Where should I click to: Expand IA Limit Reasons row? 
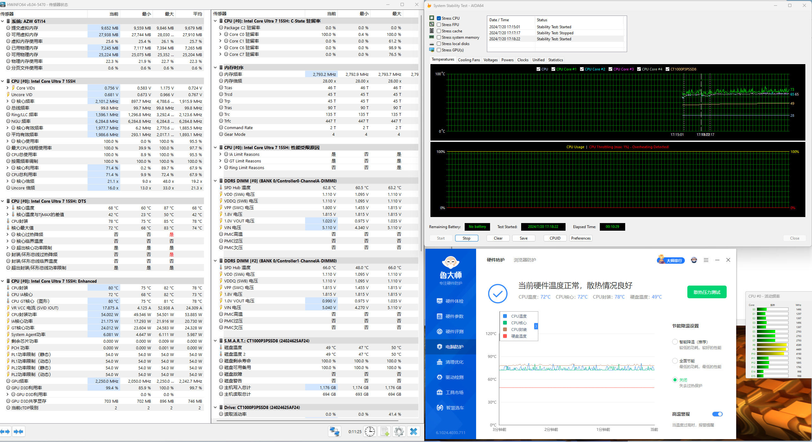point(220,154)
